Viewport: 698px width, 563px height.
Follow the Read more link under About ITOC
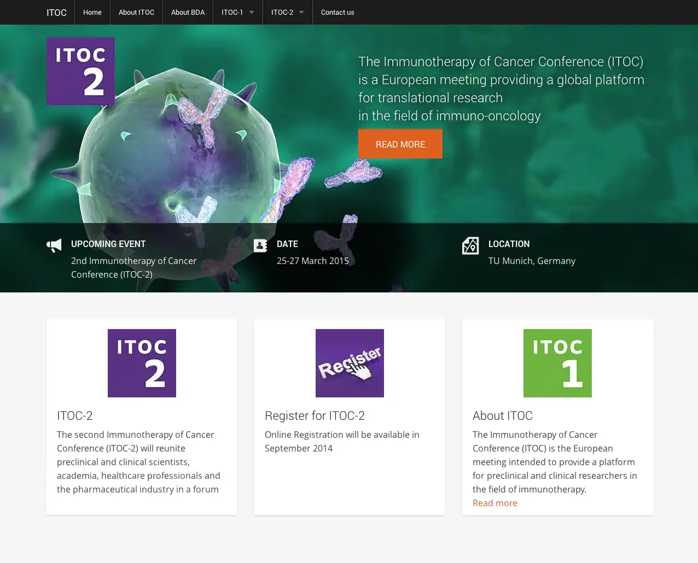point(495,503)
